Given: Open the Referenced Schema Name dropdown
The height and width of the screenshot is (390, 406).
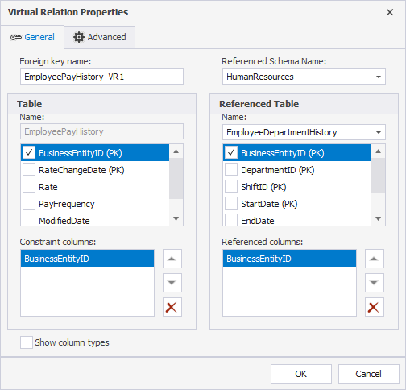Looking at the screenshot, I should click(304, 77).
